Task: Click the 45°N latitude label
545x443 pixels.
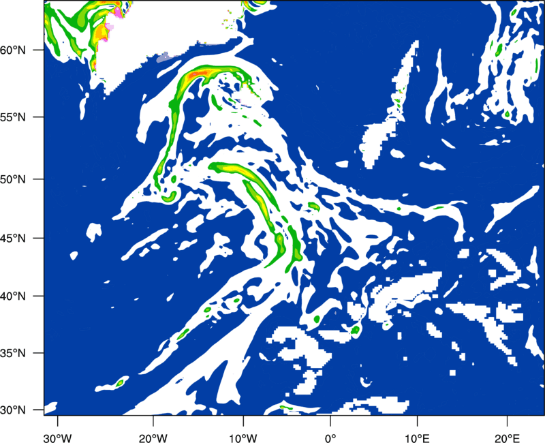Action: (13, 238)
